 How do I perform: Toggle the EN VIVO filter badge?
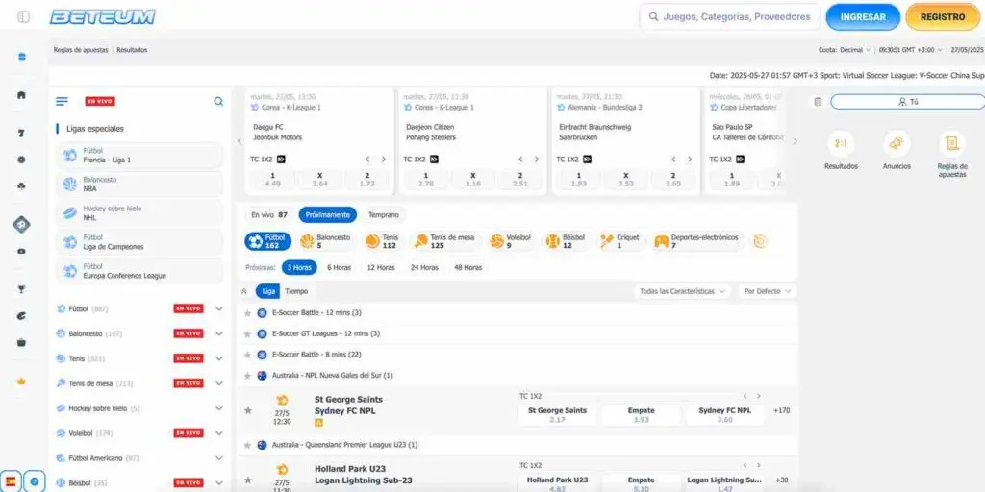pos(100,101)
